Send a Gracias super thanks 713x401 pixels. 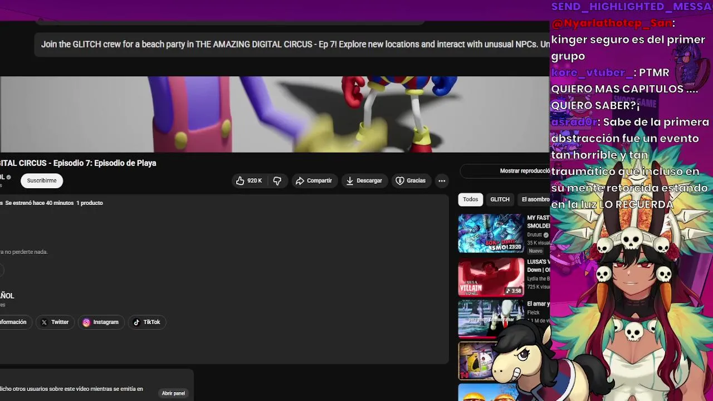(411, 180)
